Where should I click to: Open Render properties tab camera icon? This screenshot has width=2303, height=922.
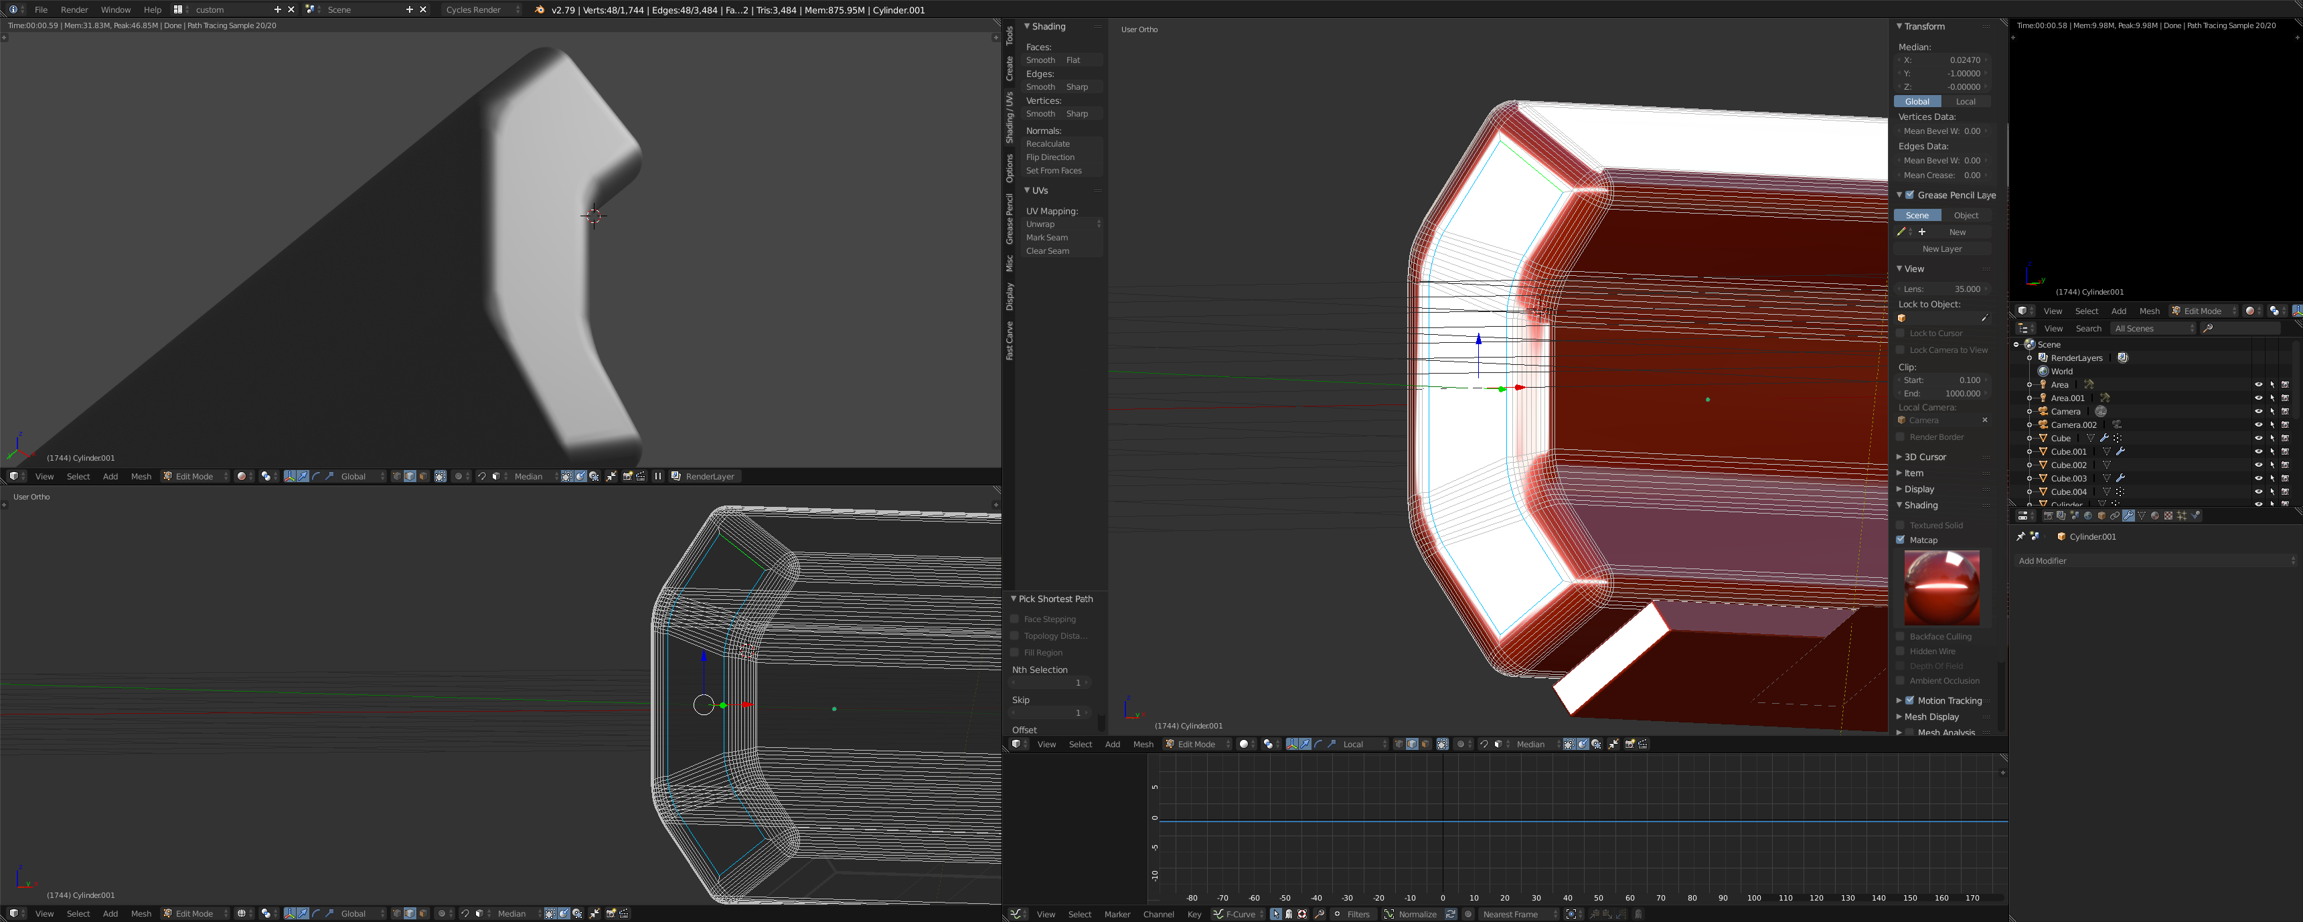click(2049, 516)
